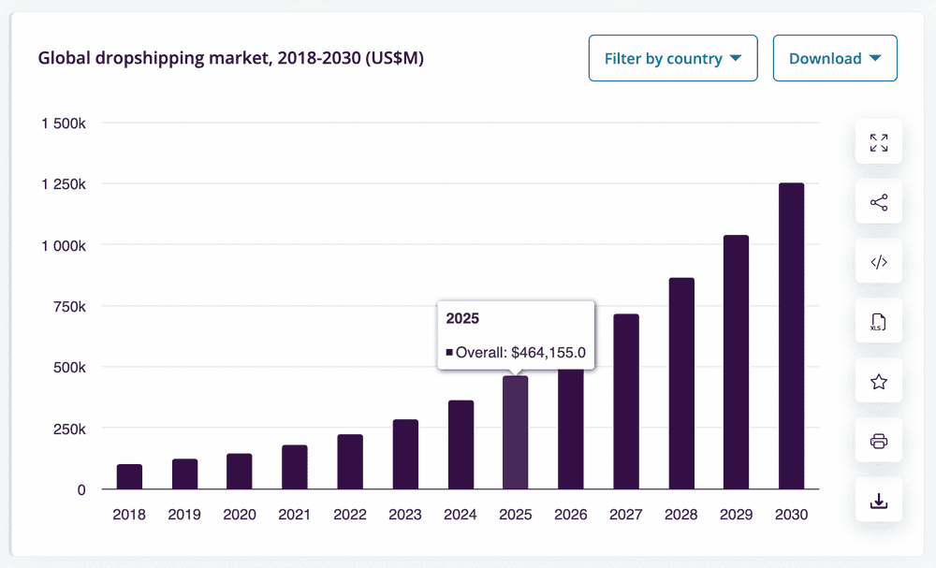
Task: Click the download arrow icon in sidebar
Action: point(878,501)
